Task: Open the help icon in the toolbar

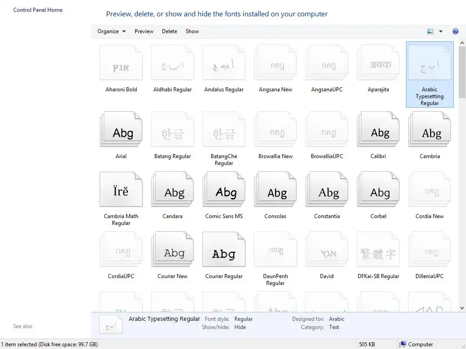Action: click(455, 31)
